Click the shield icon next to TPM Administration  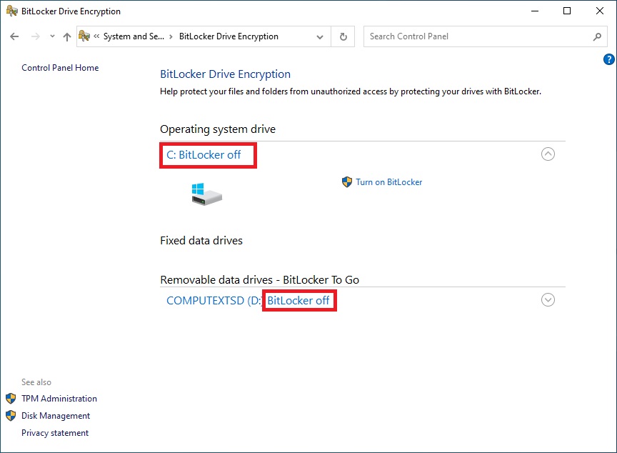[9, 398]
